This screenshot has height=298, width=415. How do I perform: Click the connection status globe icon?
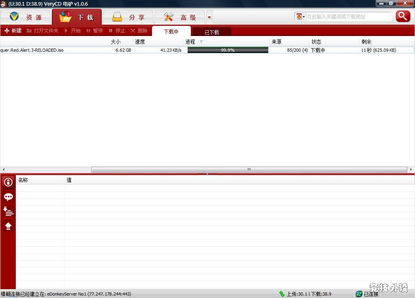tap(359, 294)
